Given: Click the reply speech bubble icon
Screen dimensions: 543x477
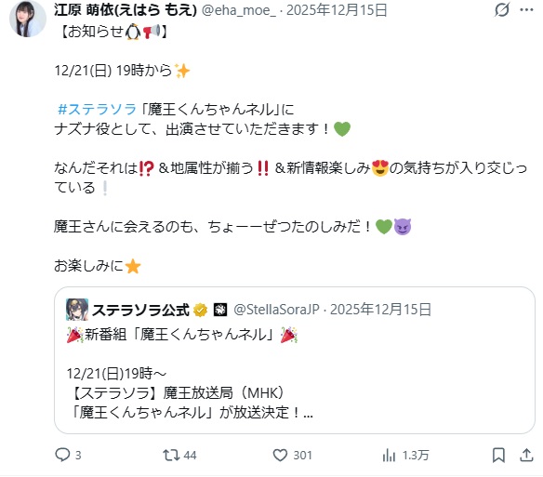Looking at the screenshot, I should coord(62,455).
